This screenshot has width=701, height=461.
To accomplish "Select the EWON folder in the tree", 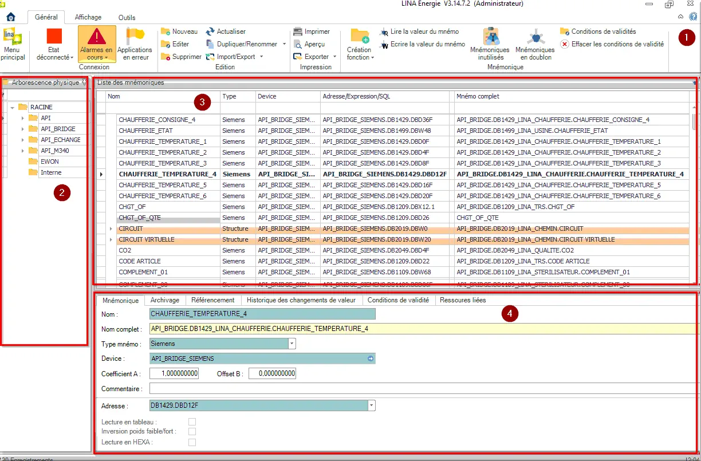I will coord(50,161).
